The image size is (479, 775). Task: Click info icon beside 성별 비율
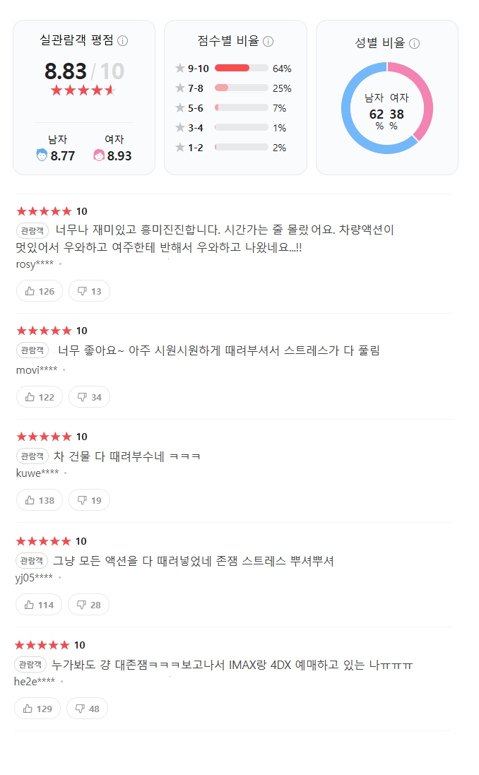coord(414,43)
